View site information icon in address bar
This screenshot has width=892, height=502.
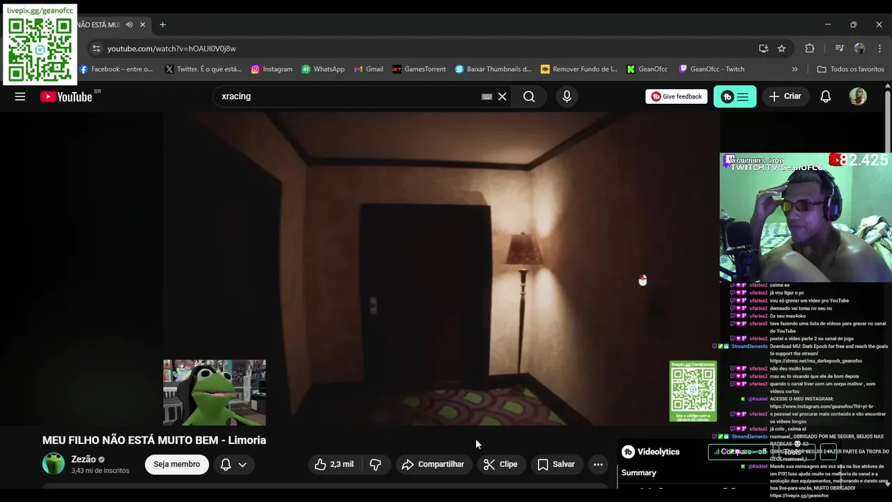tap(96, 48)
